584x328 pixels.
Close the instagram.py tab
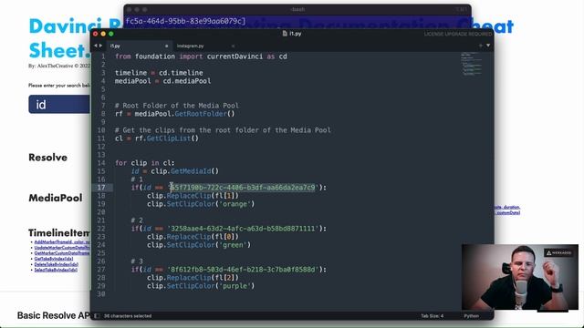tap(234, 46)
